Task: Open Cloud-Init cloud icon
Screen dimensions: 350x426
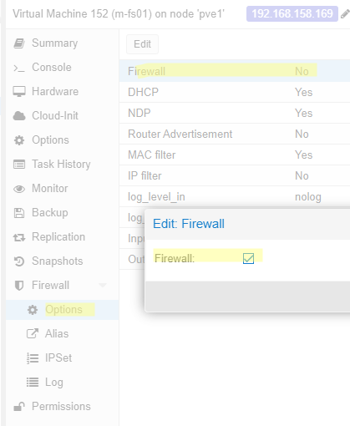Action: pyautogui.click(x=19, y=116)
